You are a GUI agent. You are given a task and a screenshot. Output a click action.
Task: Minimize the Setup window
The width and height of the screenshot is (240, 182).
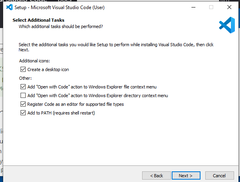click(193, 7)
